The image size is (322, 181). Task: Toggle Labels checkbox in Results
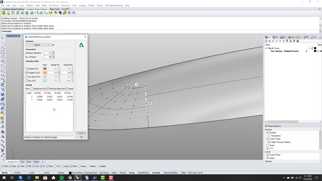pos(67,88)
